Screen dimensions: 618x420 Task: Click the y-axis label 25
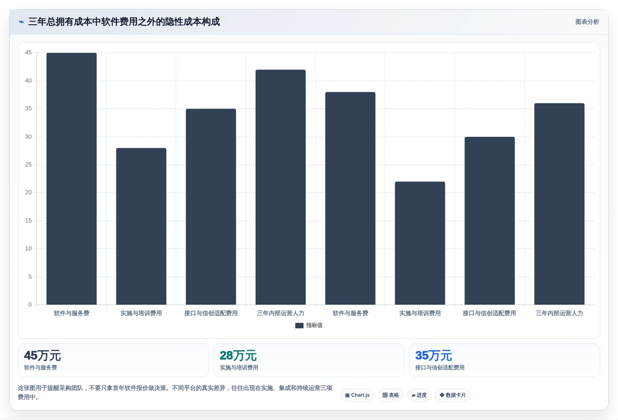[x=28, y=165]
